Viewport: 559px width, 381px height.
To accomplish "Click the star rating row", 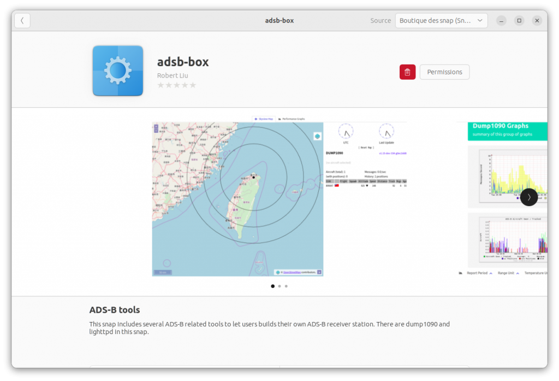I will click(177, 85).
